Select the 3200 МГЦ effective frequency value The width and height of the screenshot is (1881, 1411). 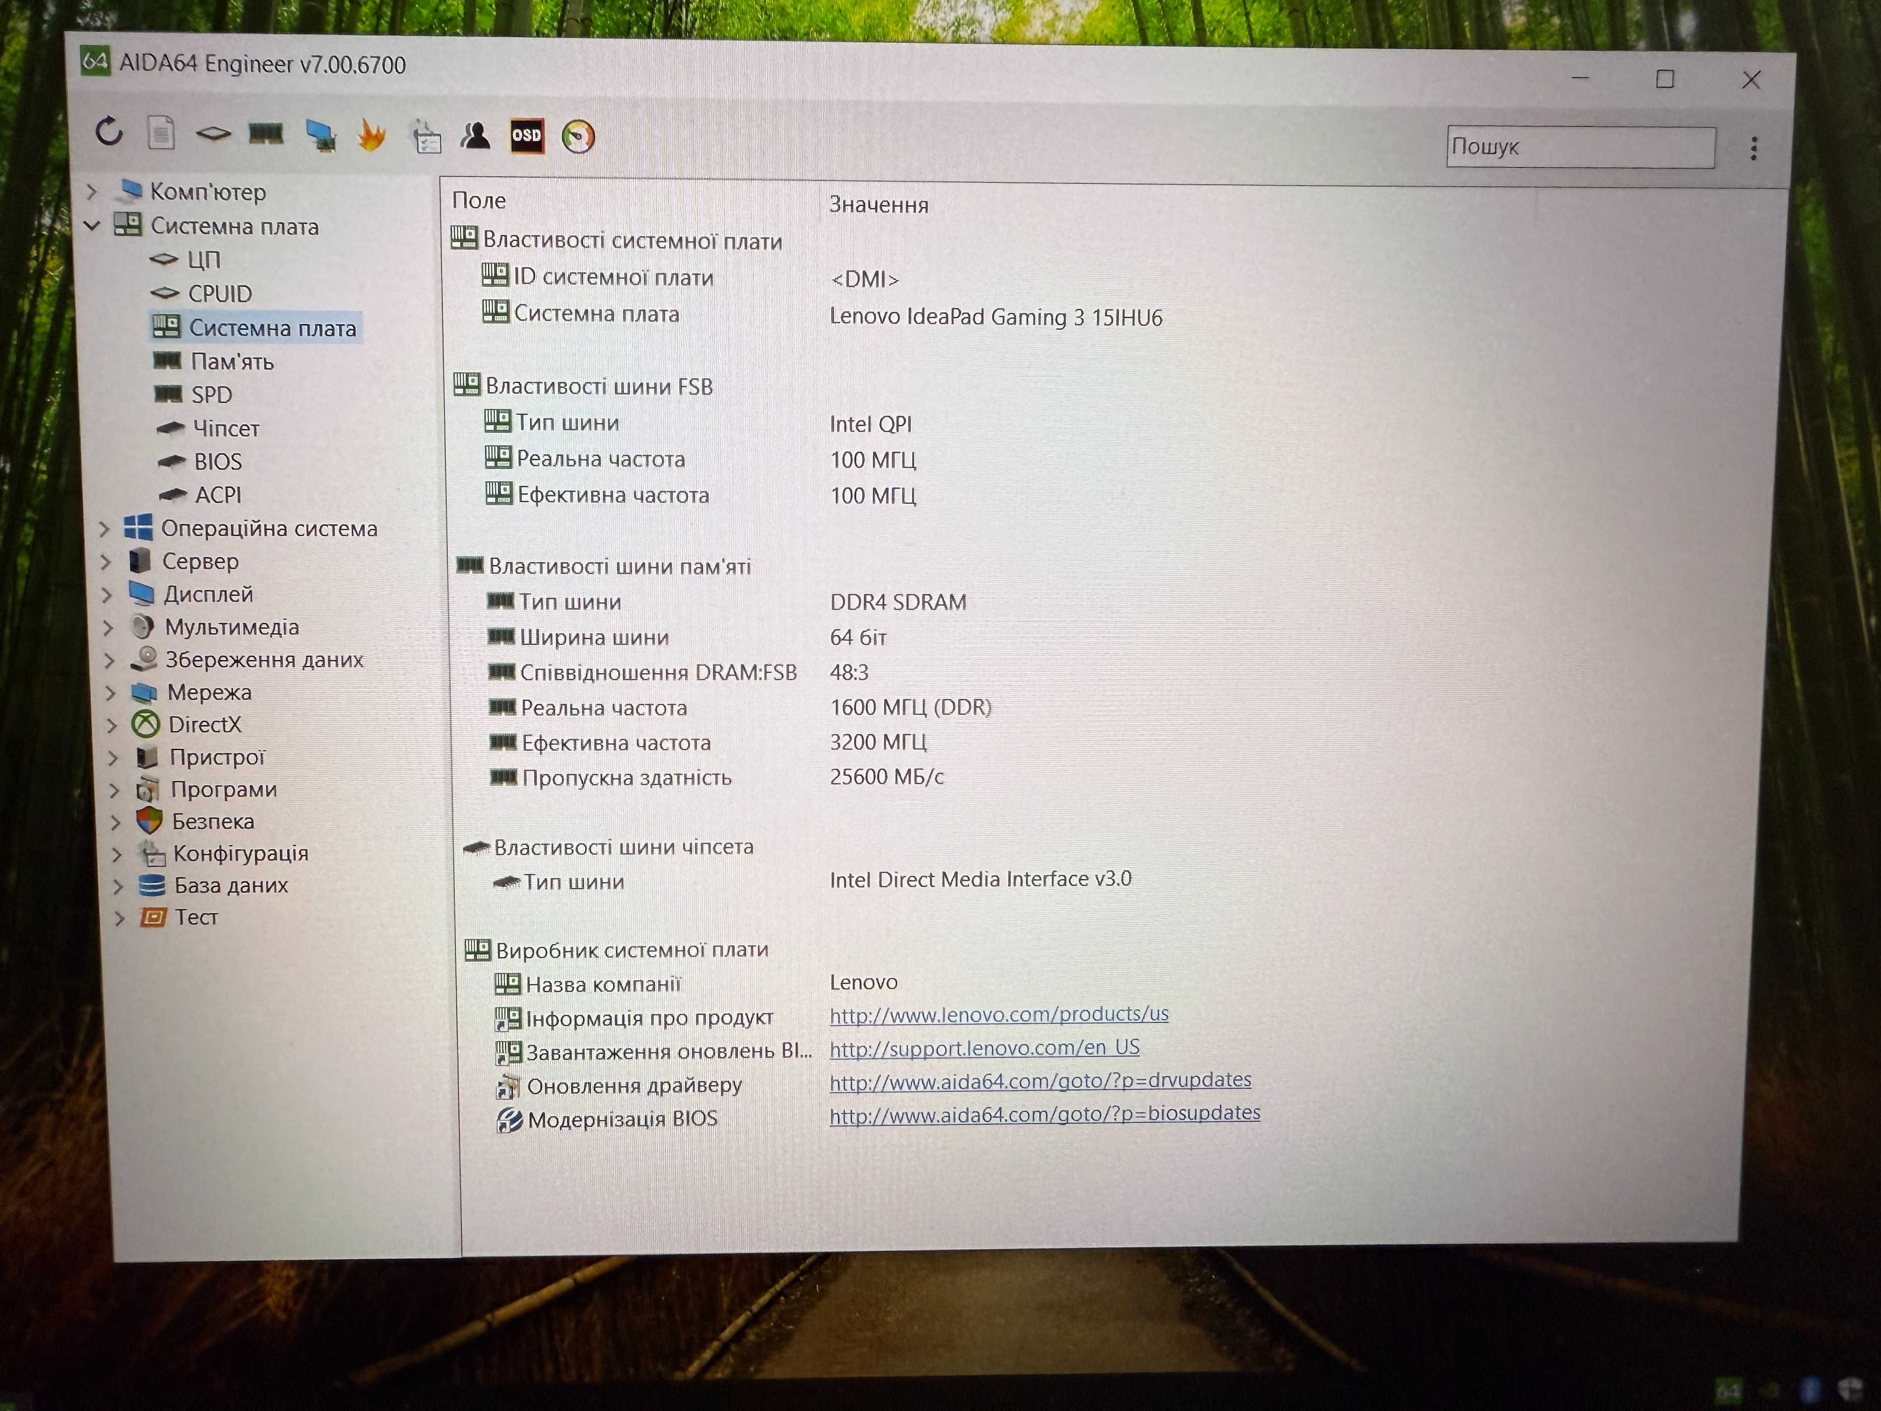point(878,741)
